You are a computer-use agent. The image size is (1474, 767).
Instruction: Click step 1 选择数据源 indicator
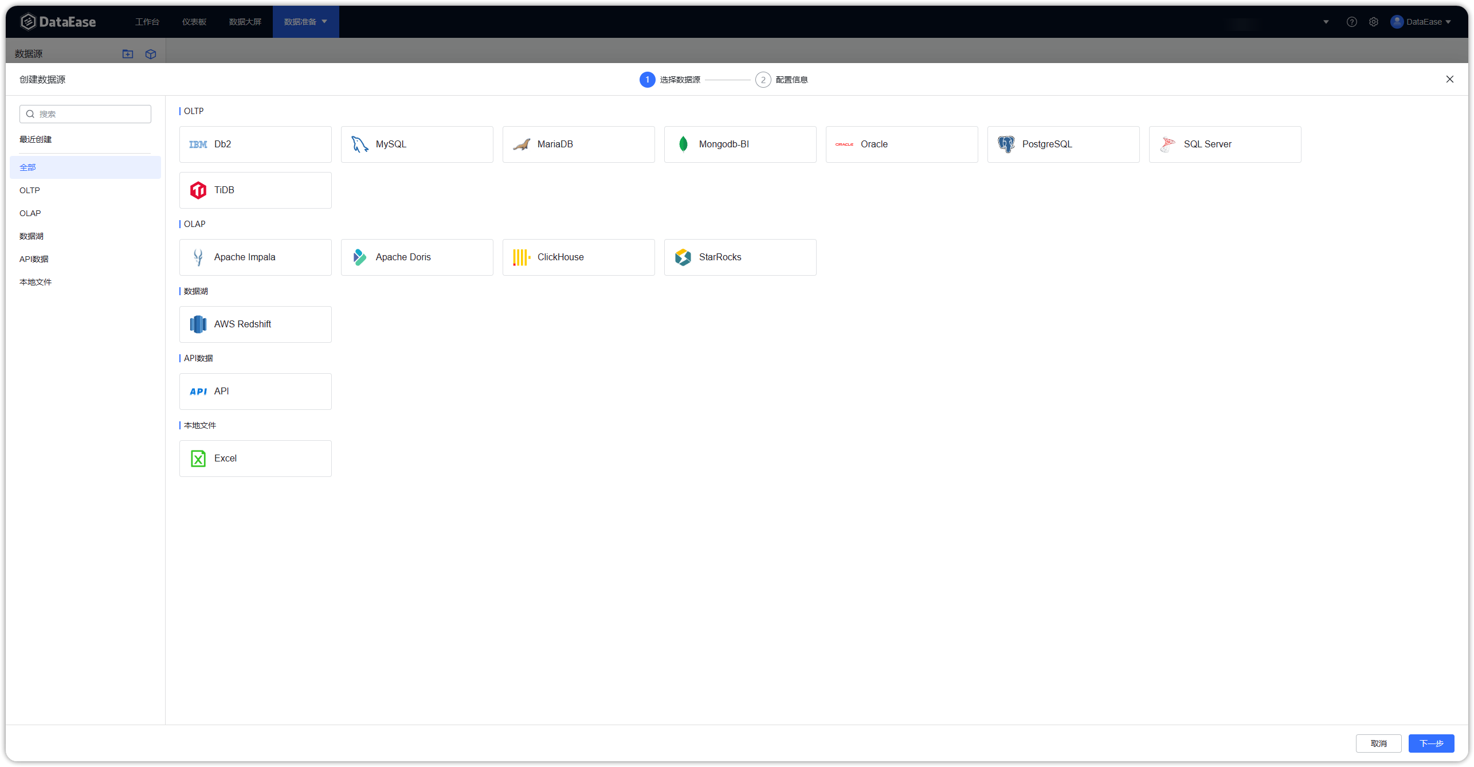(670, 80)
